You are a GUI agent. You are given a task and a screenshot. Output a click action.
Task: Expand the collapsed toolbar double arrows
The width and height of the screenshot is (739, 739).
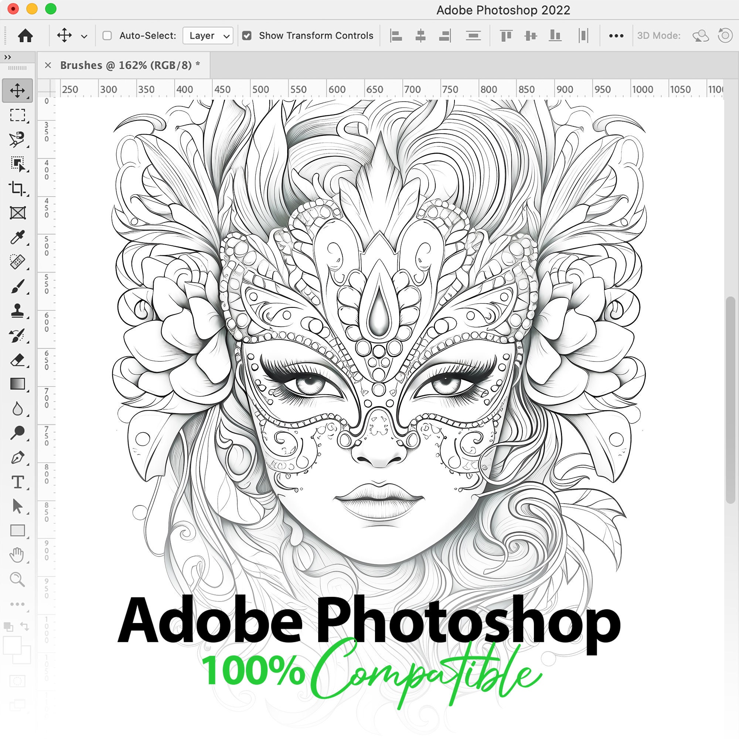[8, 57]
